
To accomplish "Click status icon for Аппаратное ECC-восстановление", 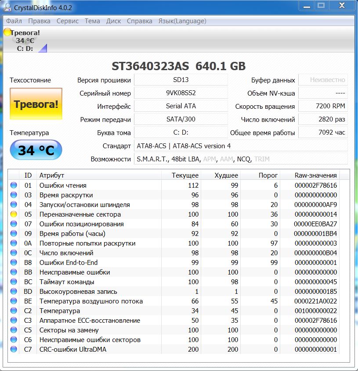I will [14, 320].
